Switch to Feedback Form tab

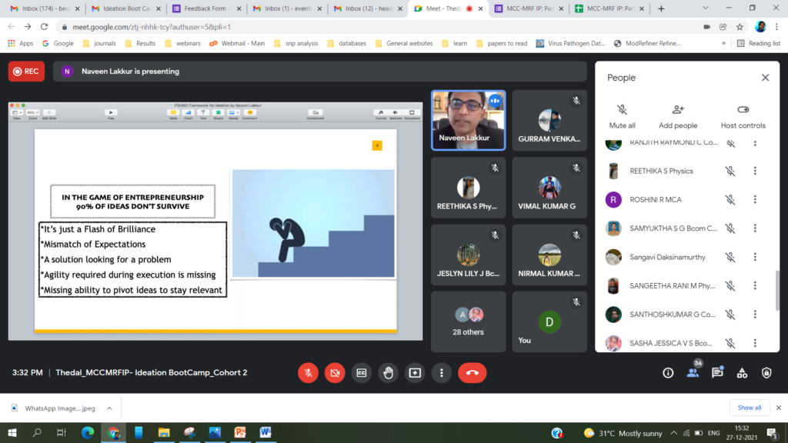point(206,8)
